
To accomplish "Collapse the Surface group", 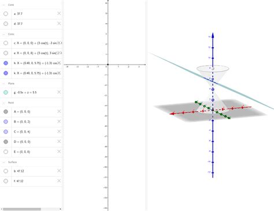I will [3, 162].
